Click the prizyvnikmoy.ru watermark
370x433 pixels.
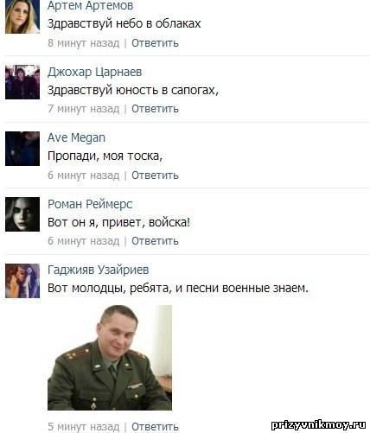(319, 424)
